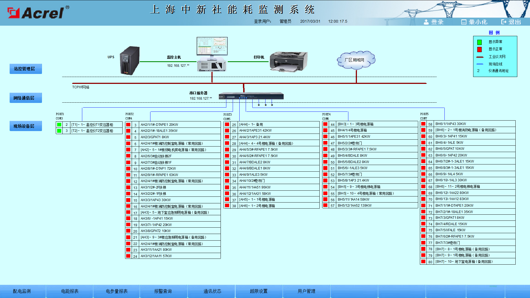Click the 站控管理层 layer button
The height and width of the screenshot is (298, 530).
(26, 69)
